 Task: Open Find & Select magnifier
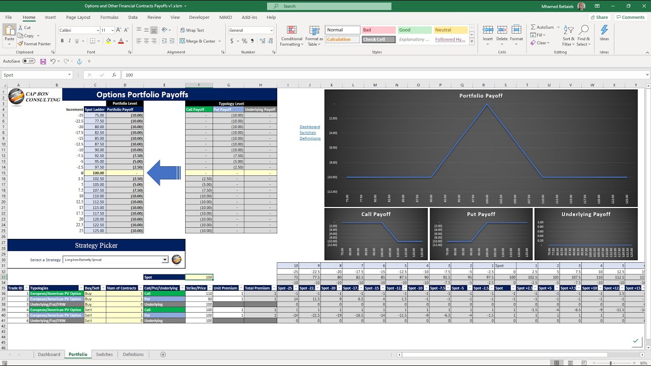pos(583,36)
